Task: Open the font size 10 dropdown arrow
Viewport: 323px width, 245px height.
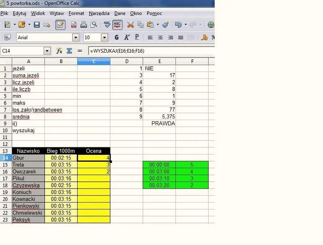Action: 105,38
